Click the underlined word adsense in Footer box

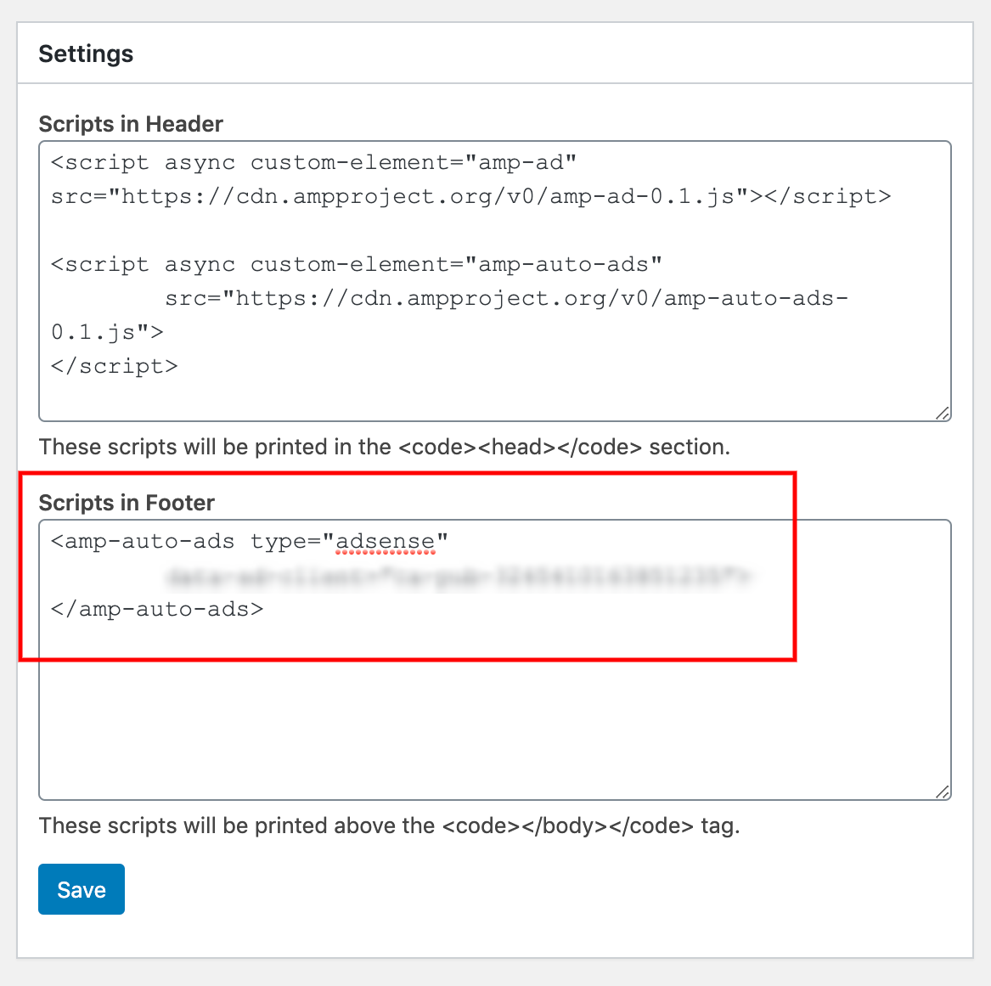[x=385, y=542]
